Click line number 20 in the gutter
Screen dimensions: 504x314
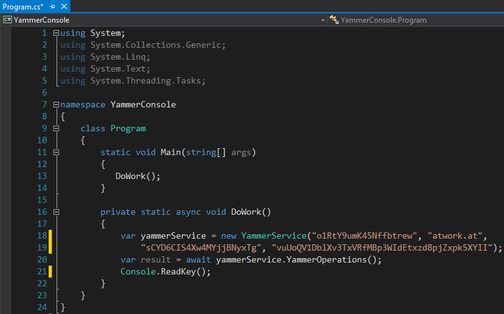pyautogui.click(x=41, y=259)
